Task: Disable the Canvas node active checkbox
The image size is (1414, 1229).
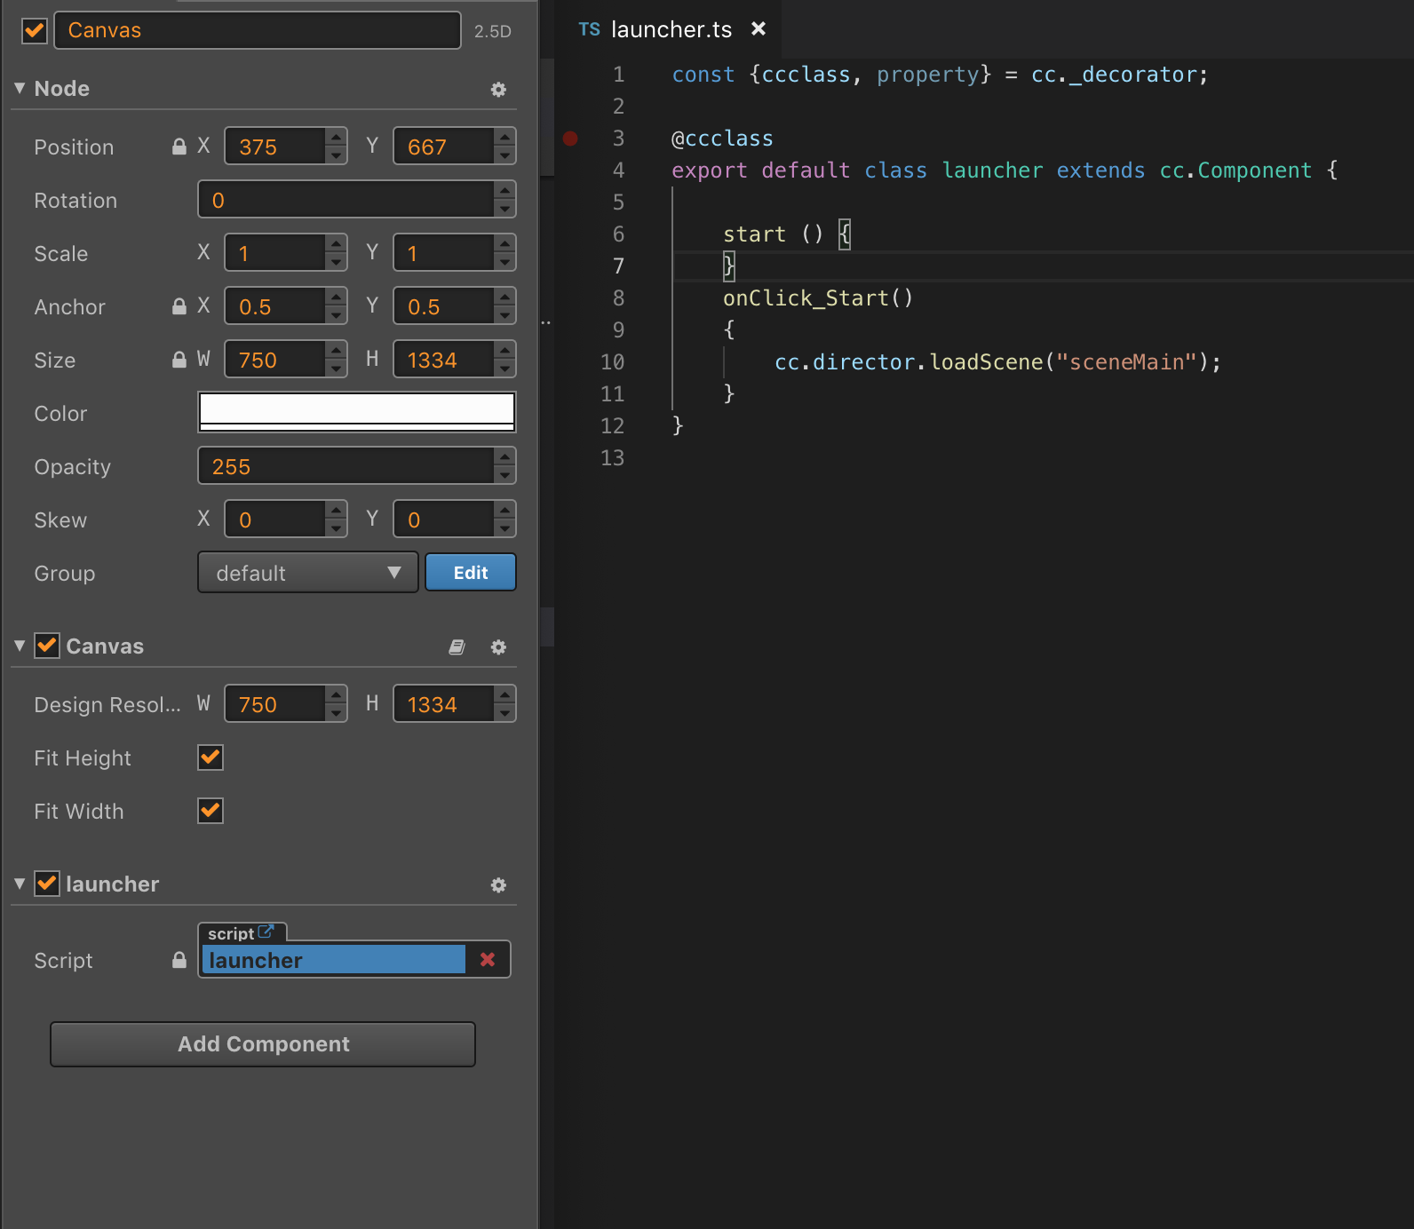Action: tap(35, 30)
